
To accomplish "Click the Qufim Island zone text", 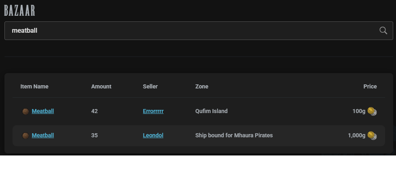I will coord(211,111).
